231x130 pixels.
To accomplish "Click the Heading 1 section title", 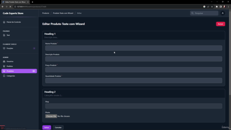I will [50, 34].
